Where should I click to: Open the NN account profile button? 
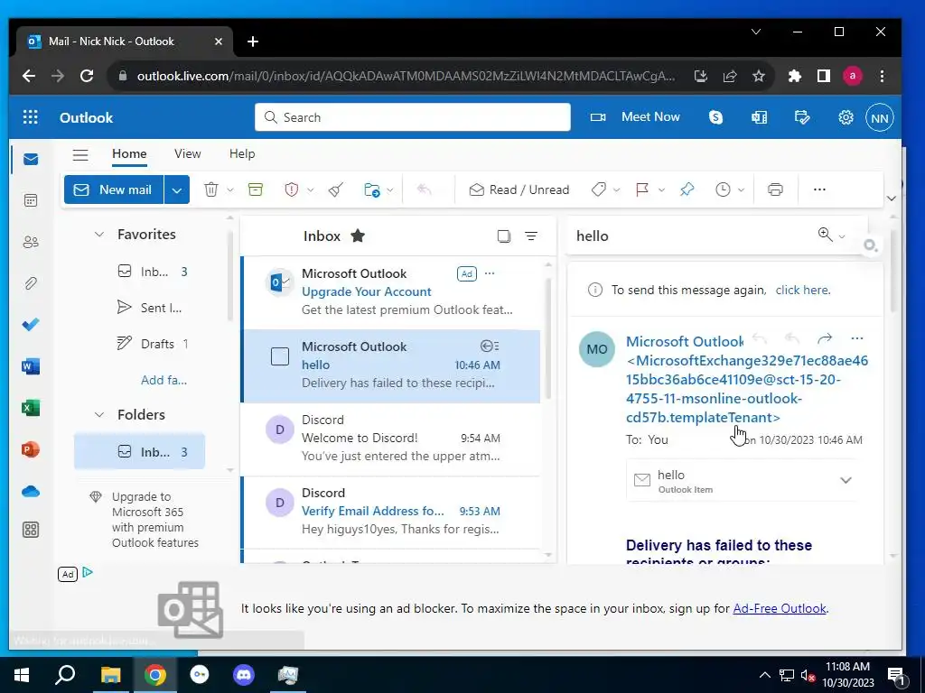(879, 118)
